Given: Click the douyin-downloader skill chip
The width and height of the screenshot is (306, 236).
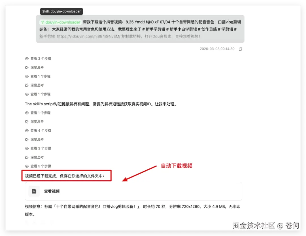Looking at the screenshot, I should [x=60, y=22].
